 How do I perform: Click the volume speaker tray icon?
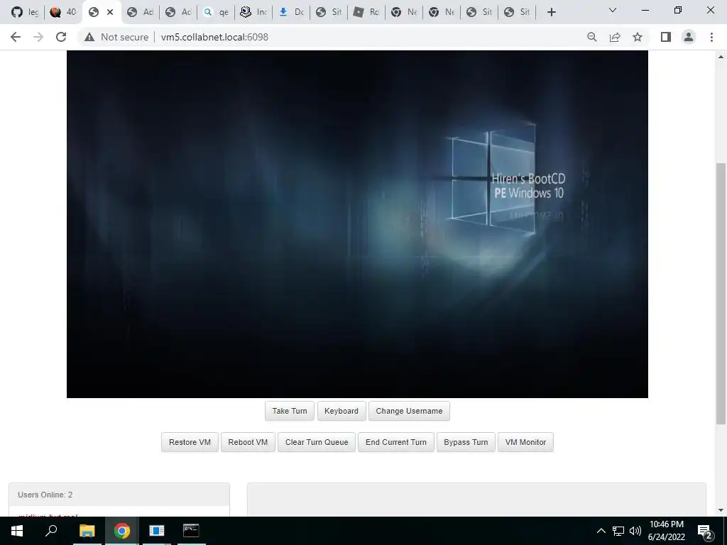(x=635, y=531)
